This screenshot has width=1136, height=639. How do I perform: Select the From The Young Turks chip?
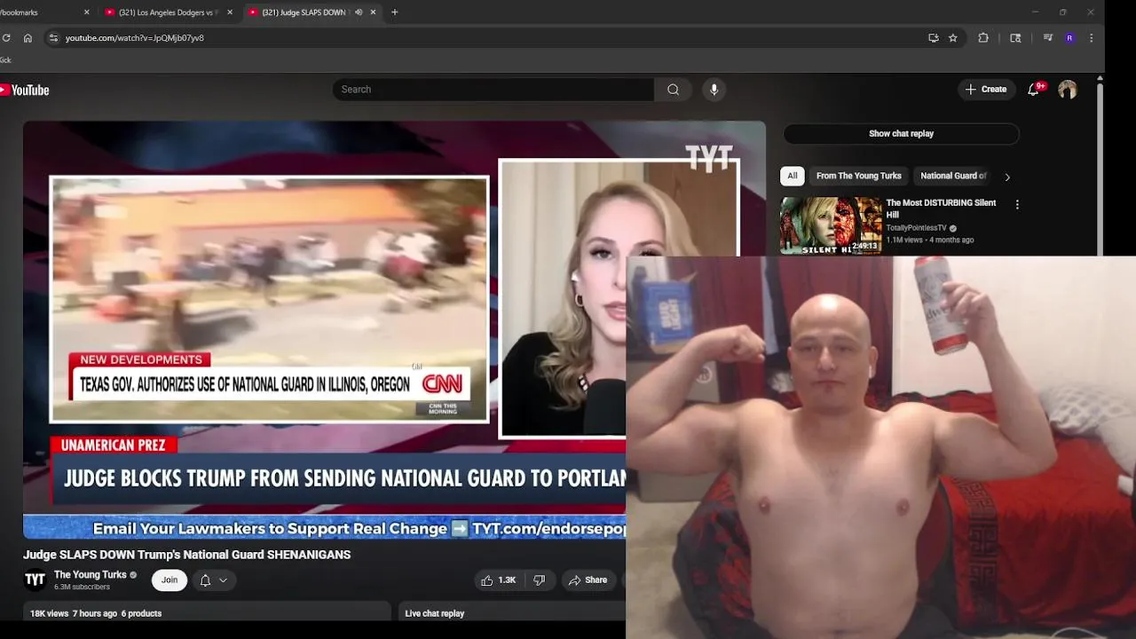point(858,176)
